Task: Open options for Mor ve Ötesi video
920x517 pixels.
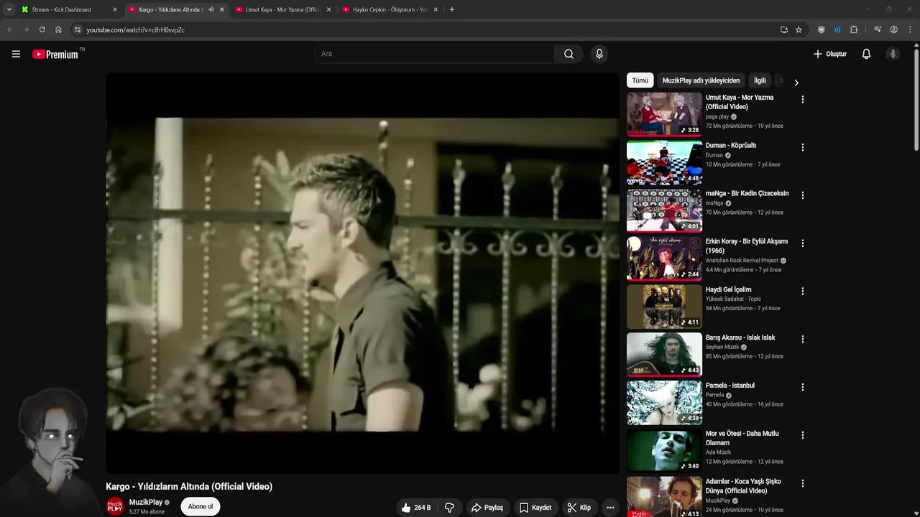Action: click(803, 435)
